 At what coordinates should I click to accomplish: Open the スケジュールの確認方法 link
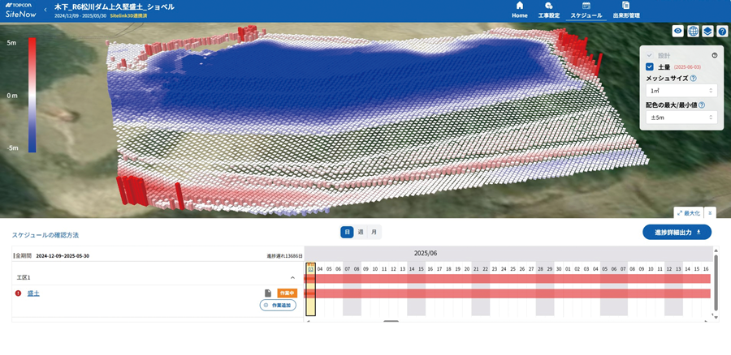[x=45, y=235]
